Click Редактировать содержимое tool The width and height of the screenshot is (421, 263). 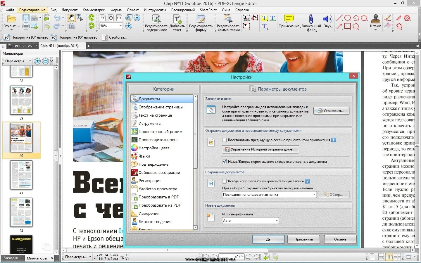(157, 23)
